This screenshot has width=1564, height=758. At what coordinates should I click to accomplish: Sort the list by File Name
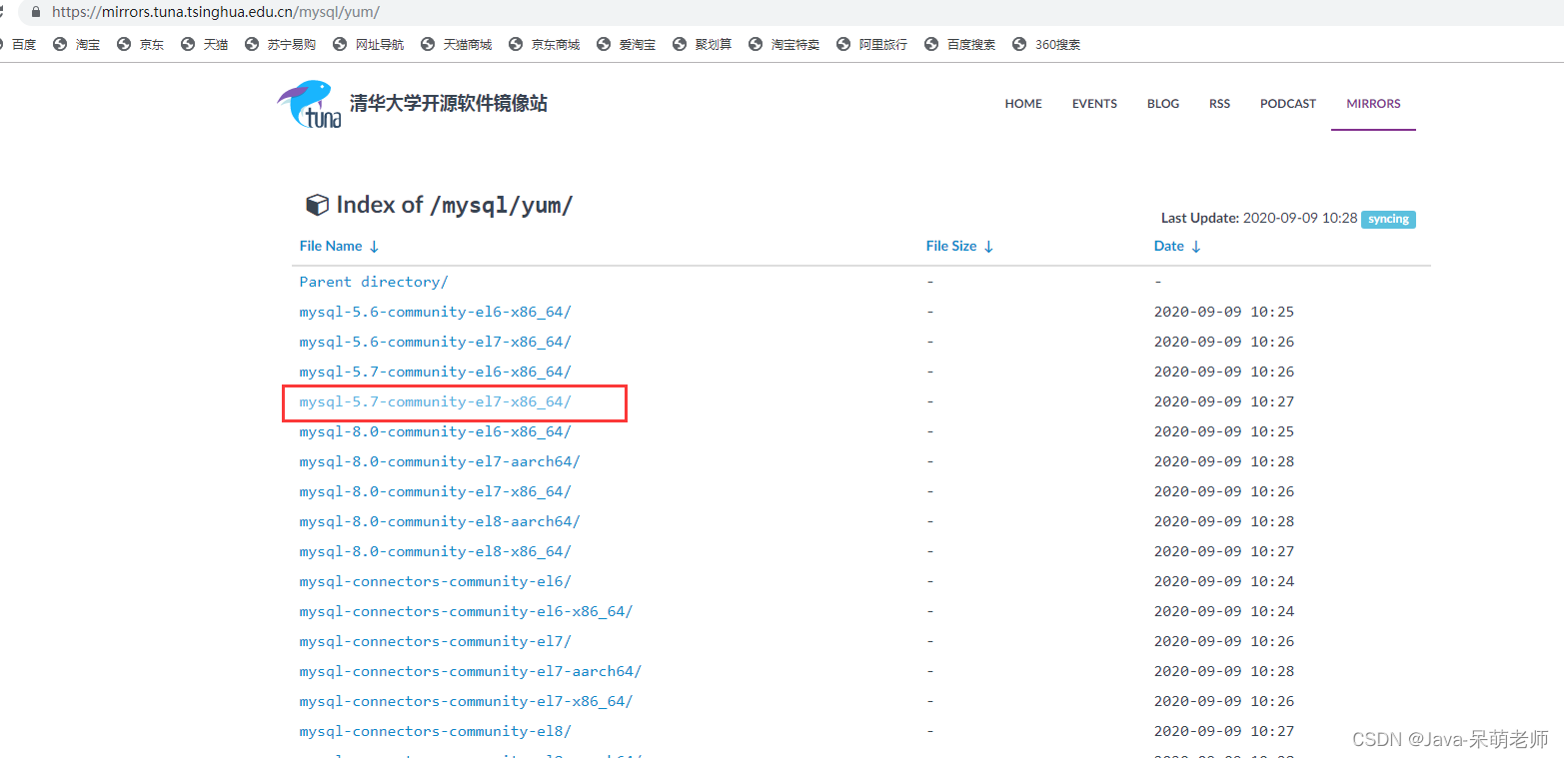[x=339, y=246]
